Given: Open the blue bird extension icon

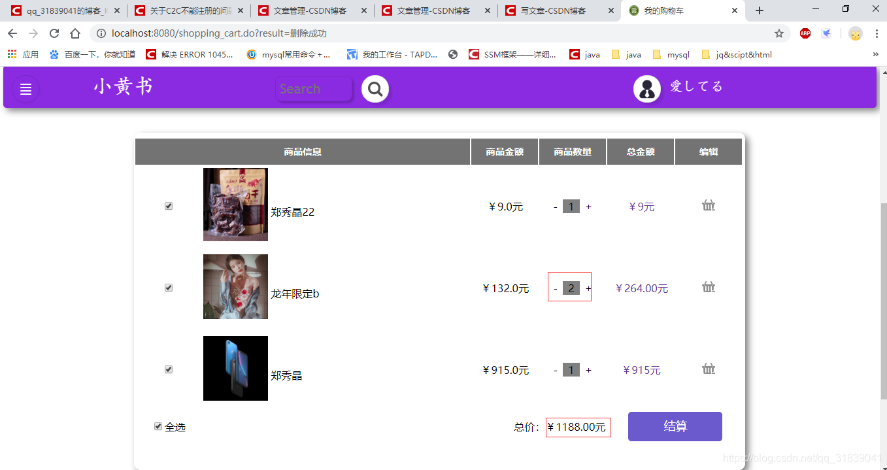Looking at the screenshot, I should click(826, 33).
